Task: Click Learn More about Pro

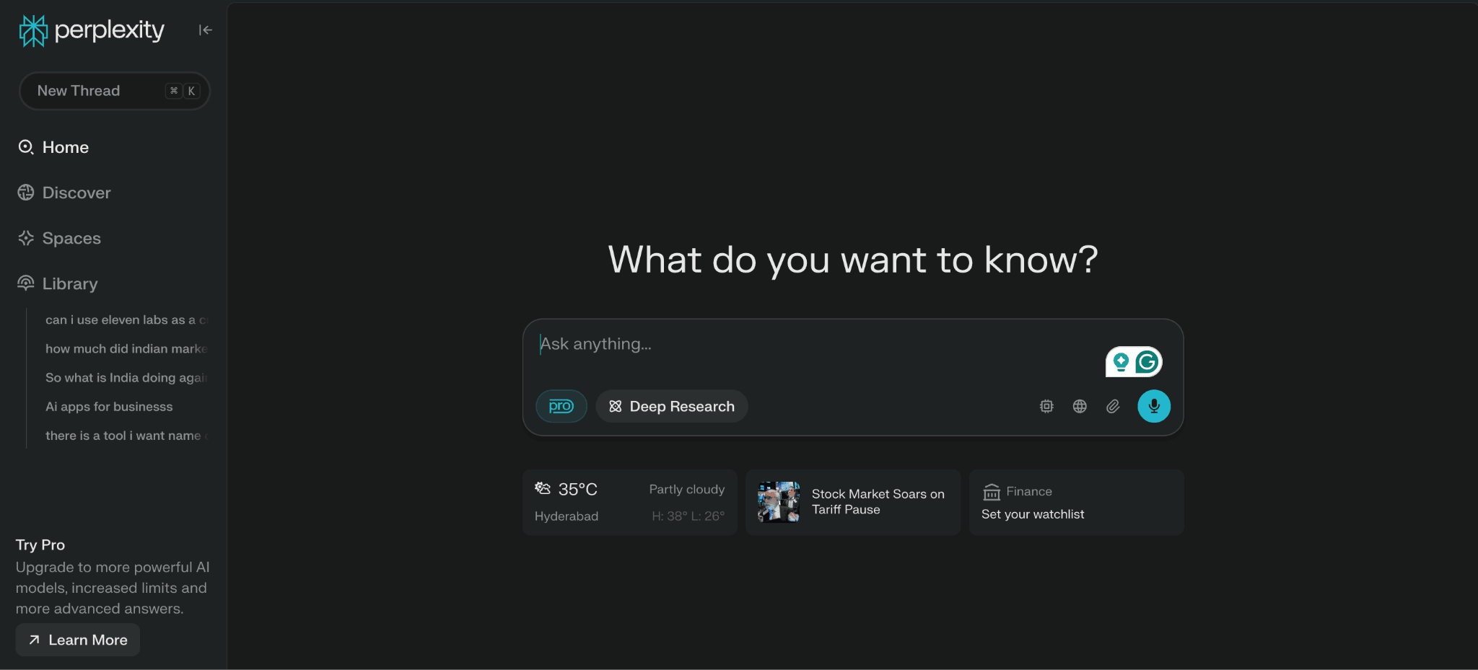Action: [x=78, y=640]
